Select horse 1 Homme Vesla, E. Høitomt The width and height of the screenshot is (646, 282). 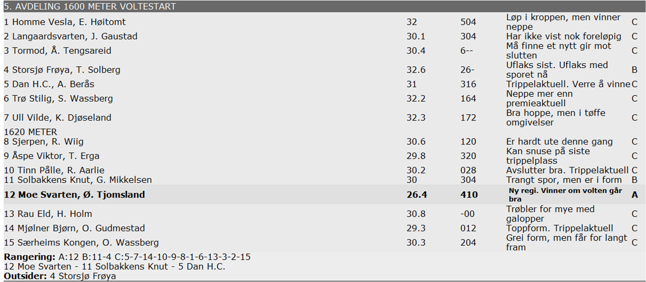click(x=65, y=22)
